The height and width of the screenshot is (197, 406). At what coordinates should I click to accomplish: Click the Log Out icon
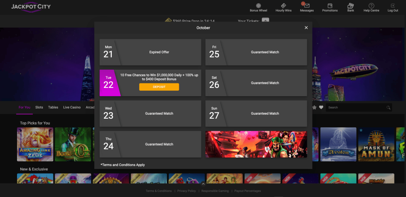pos(393,6)
